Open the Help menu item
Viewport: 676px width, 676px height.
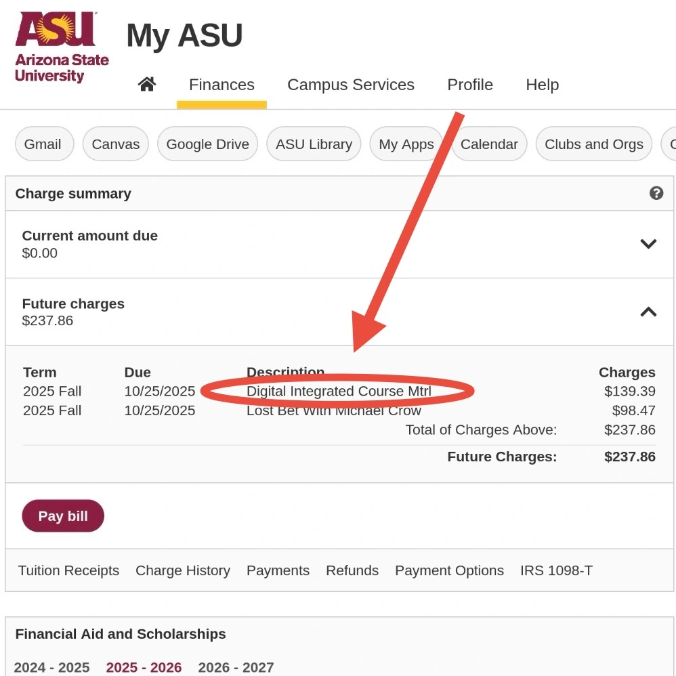pos(543,85)
